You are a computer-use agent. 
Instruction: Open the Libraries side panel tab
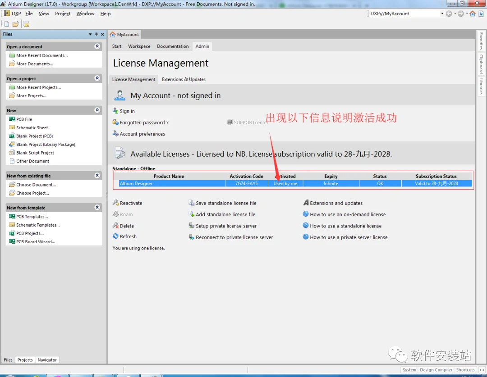point(481,86)
